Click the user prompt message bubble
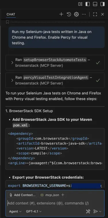The image size is (108, 218). pos(57,37)
